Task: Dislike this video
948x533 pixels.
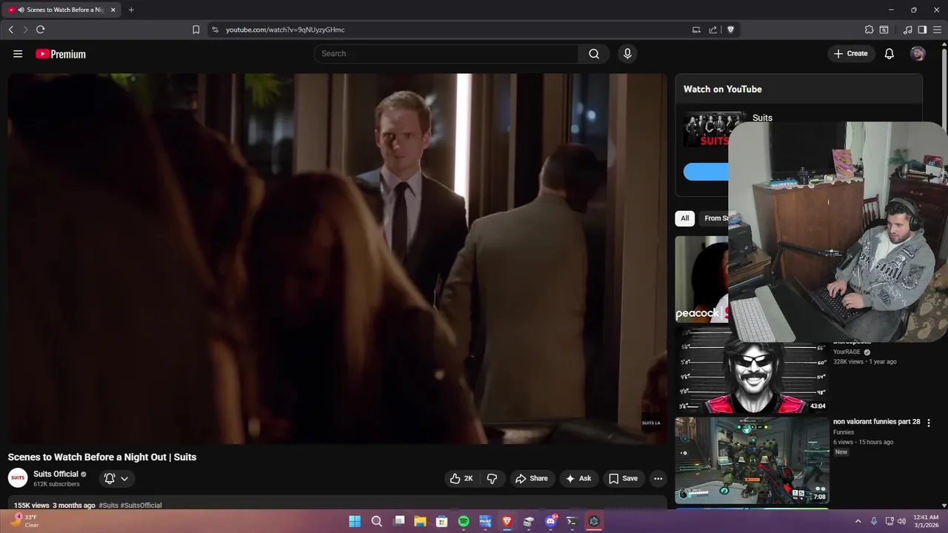Action: coord(492,478)
